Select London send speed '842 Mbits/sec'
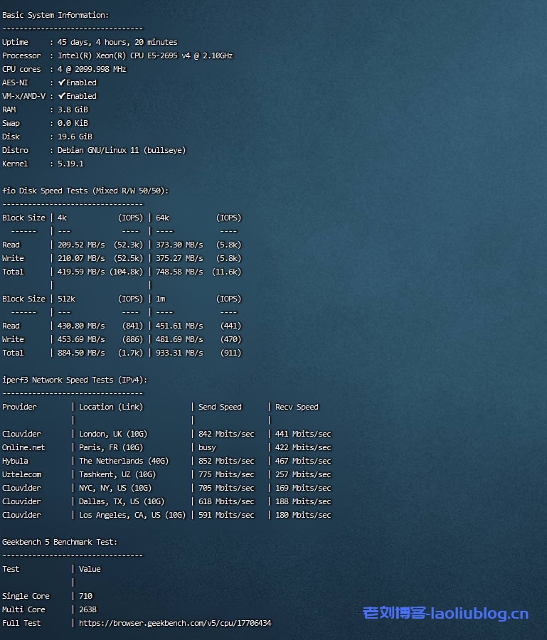This screenshot has width=547, height=640. [x=226, y=434]
